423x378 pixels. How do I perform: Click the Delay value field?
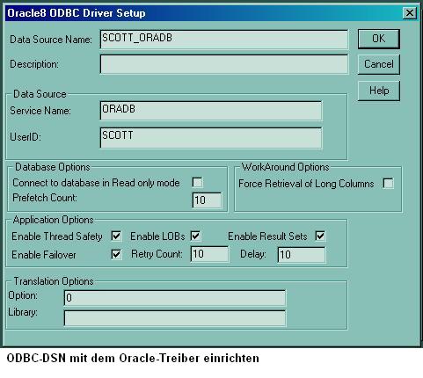point(302,255)
